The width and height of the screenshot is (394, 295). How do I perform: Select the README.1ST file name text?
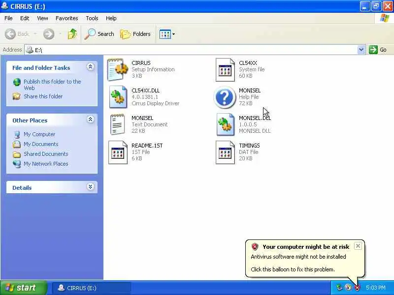147,146
